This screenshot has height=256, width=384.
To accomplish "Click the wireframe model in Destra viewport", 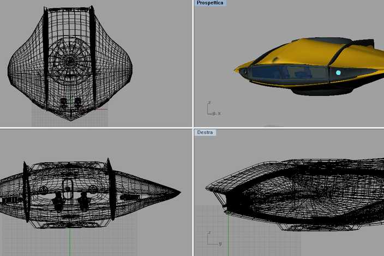I will tap(295, 195).
